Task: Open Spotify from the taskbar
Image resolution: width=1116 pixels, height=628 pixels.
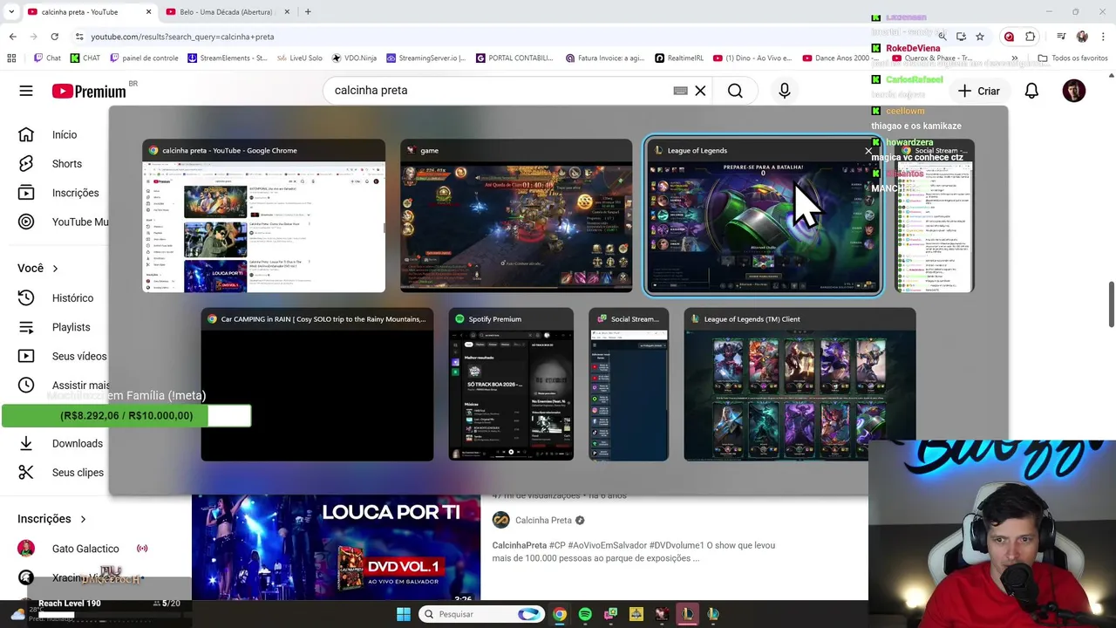Action: (x=585, y=614)
